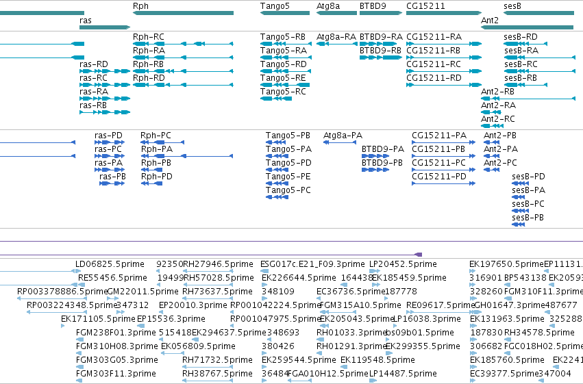This screenshot has width=583, height=384.
Task: Click protein ras-PD
Action: [x=108, y=136]
